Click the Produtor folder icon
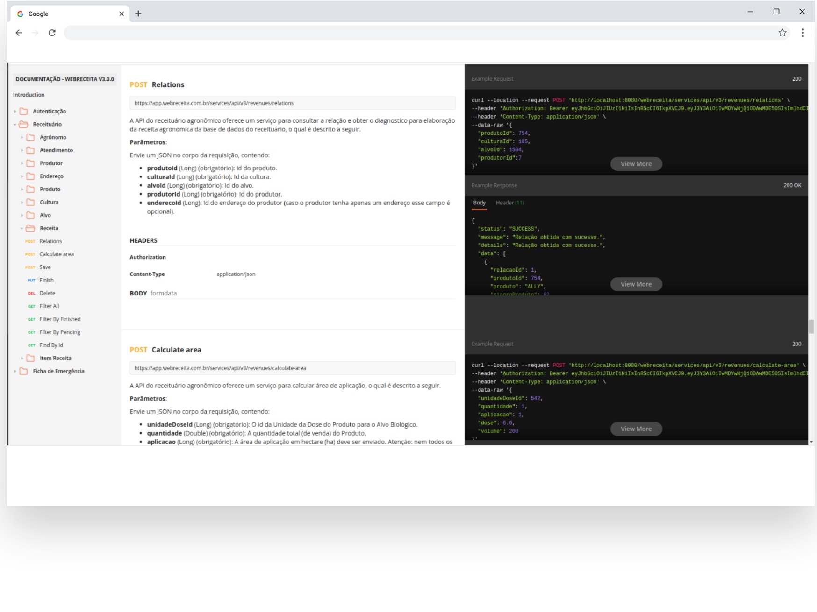The height and width of the screenshot is (612, 817). 30,163
